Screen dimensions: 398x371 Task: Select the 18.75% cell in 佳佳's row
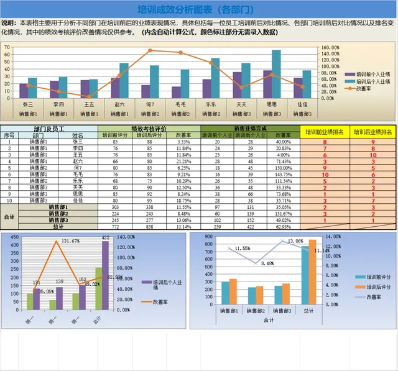point(183,201)
